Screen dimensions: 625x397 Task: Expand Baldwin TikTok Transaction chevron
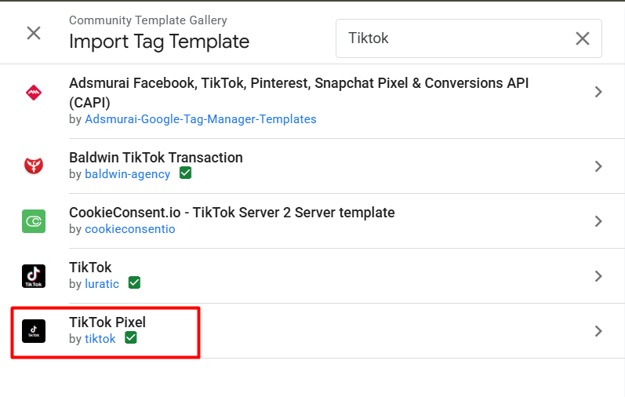pos(598,166)
